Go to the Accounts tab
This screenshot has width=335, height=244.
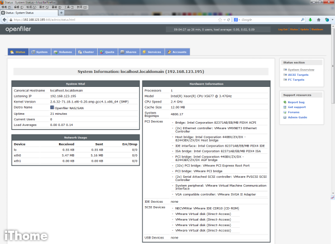pyautogui.click(x=176, y=52)
